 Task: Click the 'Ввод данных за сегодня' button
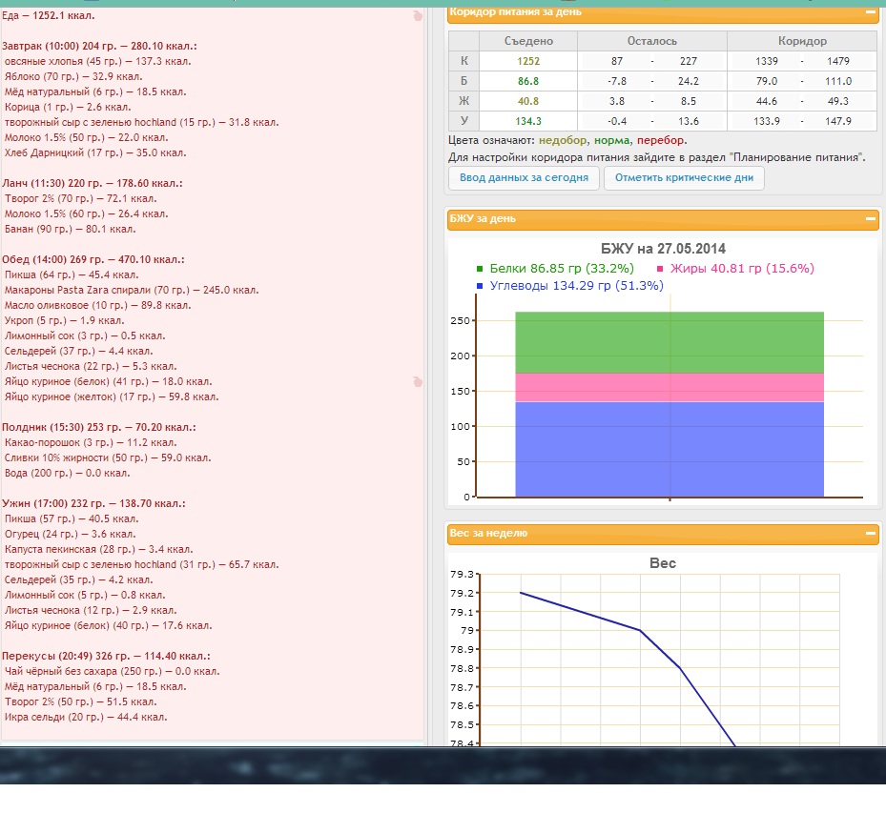pos(523,178)
